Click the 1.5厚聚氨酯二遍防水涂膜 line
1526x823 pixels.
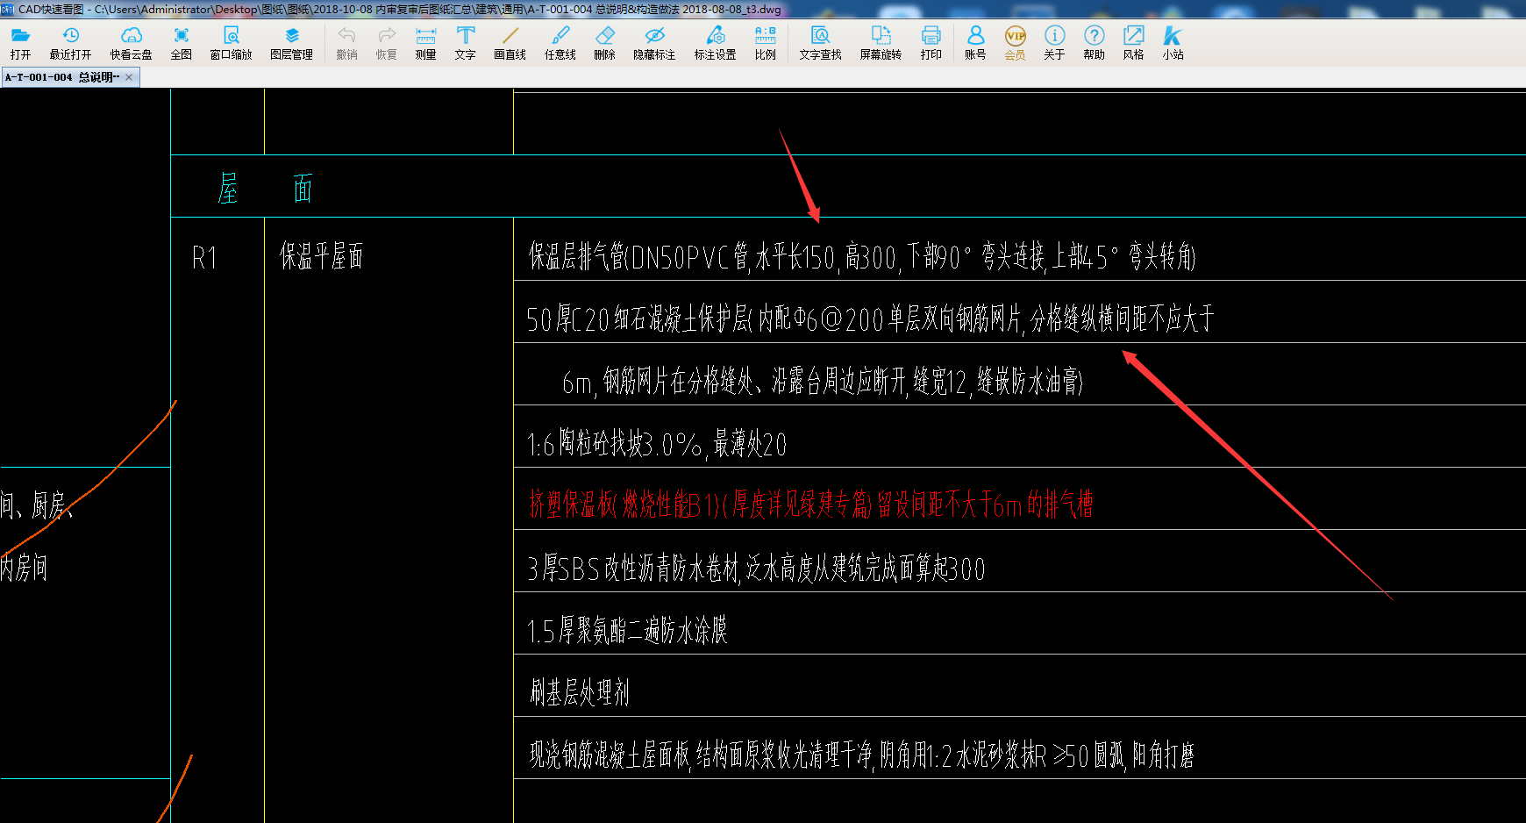(x=627, y=630)
